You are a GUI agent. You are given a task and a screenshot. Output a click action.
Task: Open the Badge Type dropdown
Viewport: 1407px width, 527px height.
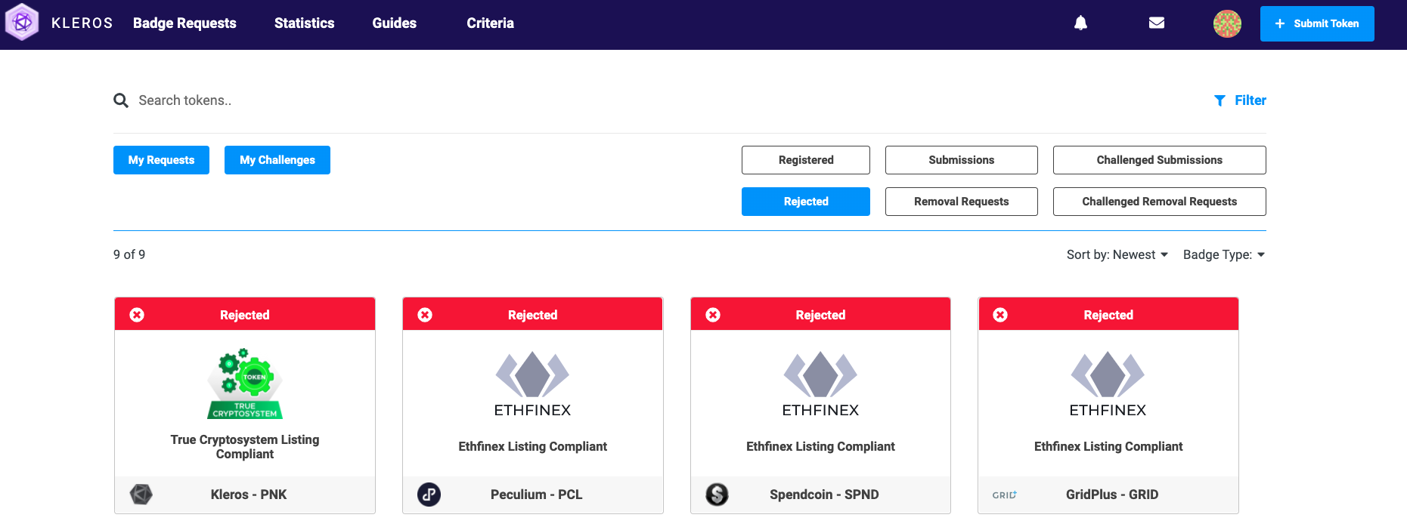click(x=1224, y=254)
